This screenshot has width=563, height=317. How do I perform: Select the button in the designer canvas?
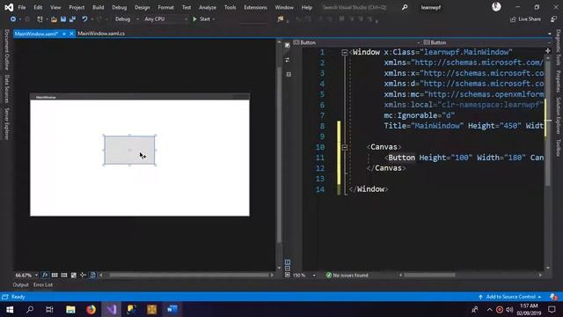(129, 150)
